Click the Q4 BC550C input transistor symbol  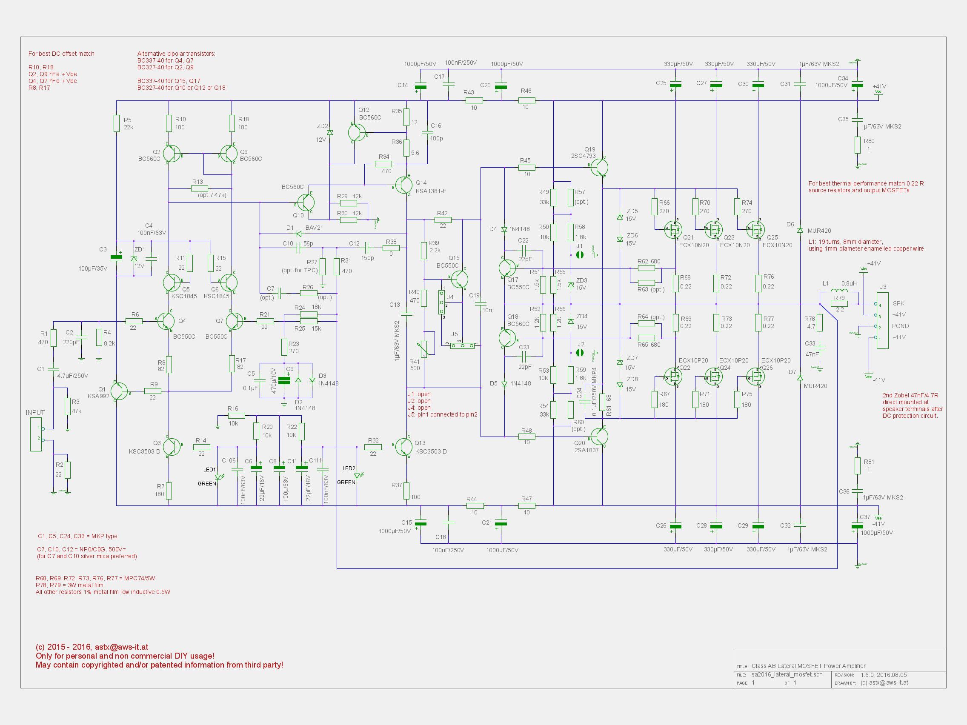click(166, 321)
